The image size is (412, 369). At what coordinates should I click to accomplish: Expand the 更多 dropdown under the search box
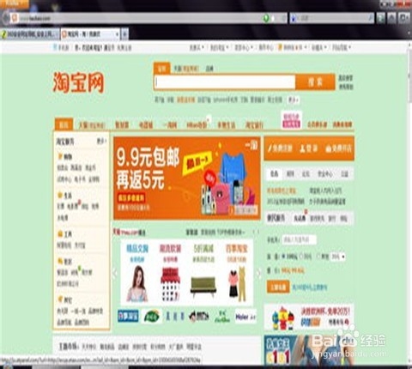point(293,100)
